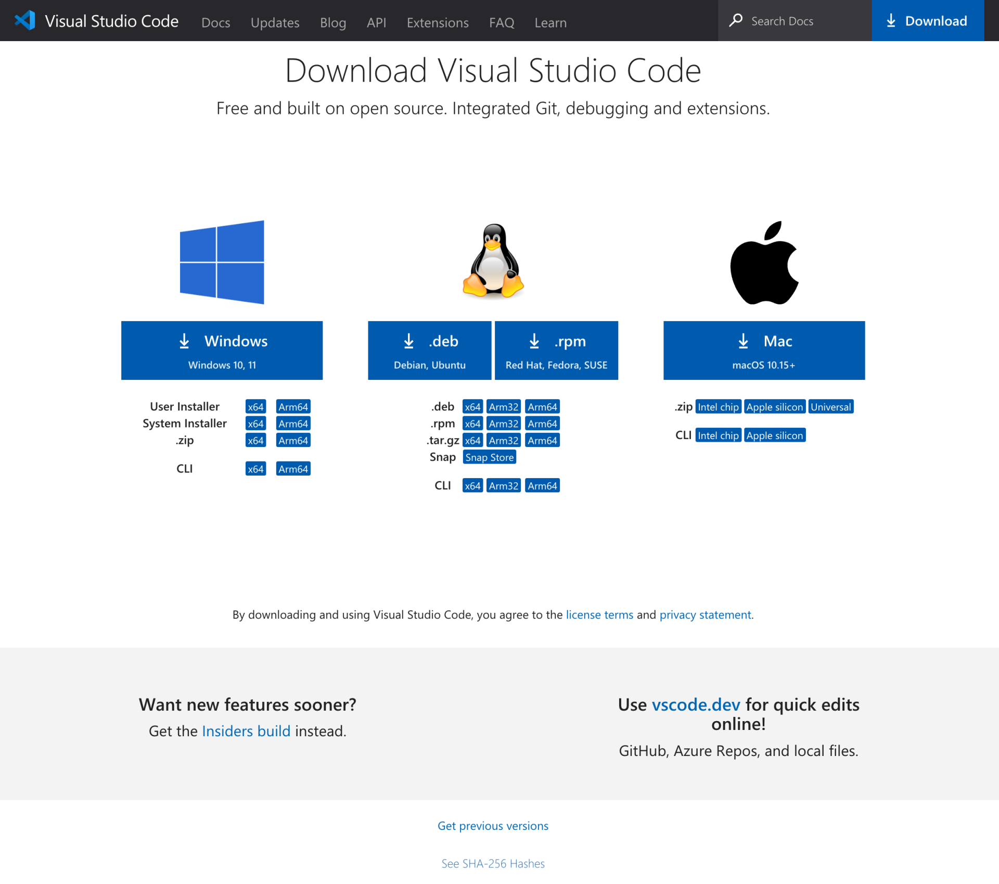Open the Extensions page
Image resolution: width=999 pixels, height=884 pixels.
click(438, 22)
